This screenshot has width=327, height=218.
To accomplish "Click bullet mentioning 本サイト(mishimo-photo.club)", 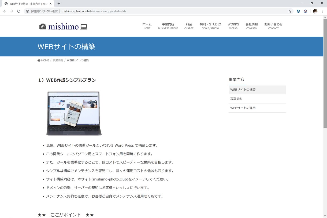I will 108,179.
